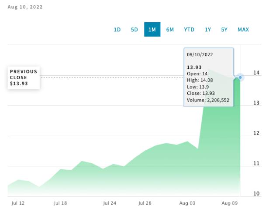The height and width of the screenshot is (209, 262).
Task: Click the Volume 2,206,552 tooltip line
Action: (x=208, y=100)
